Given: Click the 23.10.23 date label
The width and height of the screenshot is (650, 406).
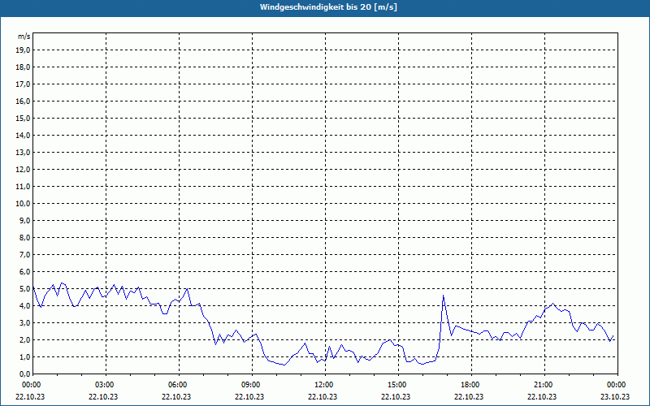Looking at the screenshot, I should point(615,396).
